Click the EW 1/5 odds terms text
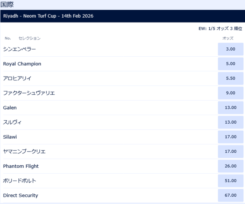The width and height of the screenshot is (245, 204). [220, 29]
